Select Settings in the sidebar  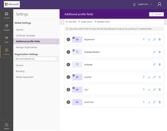pos(7,52)
